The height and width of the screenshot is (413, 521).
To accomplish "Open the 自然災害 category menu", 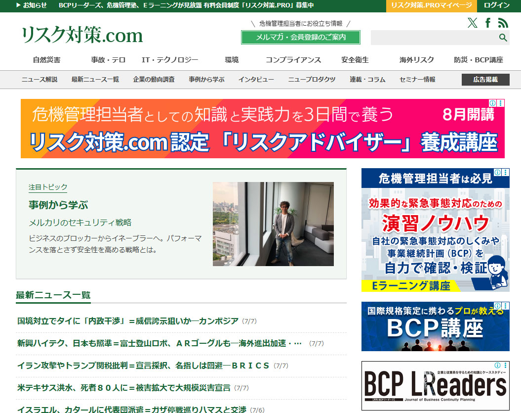I will (46, 59).
